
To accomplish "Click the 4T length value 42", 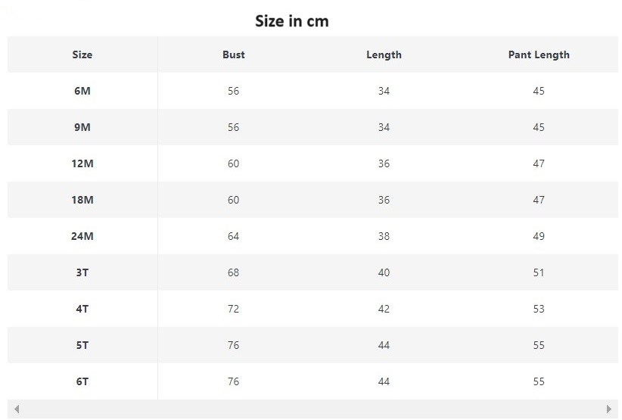I will coord(384,309).
